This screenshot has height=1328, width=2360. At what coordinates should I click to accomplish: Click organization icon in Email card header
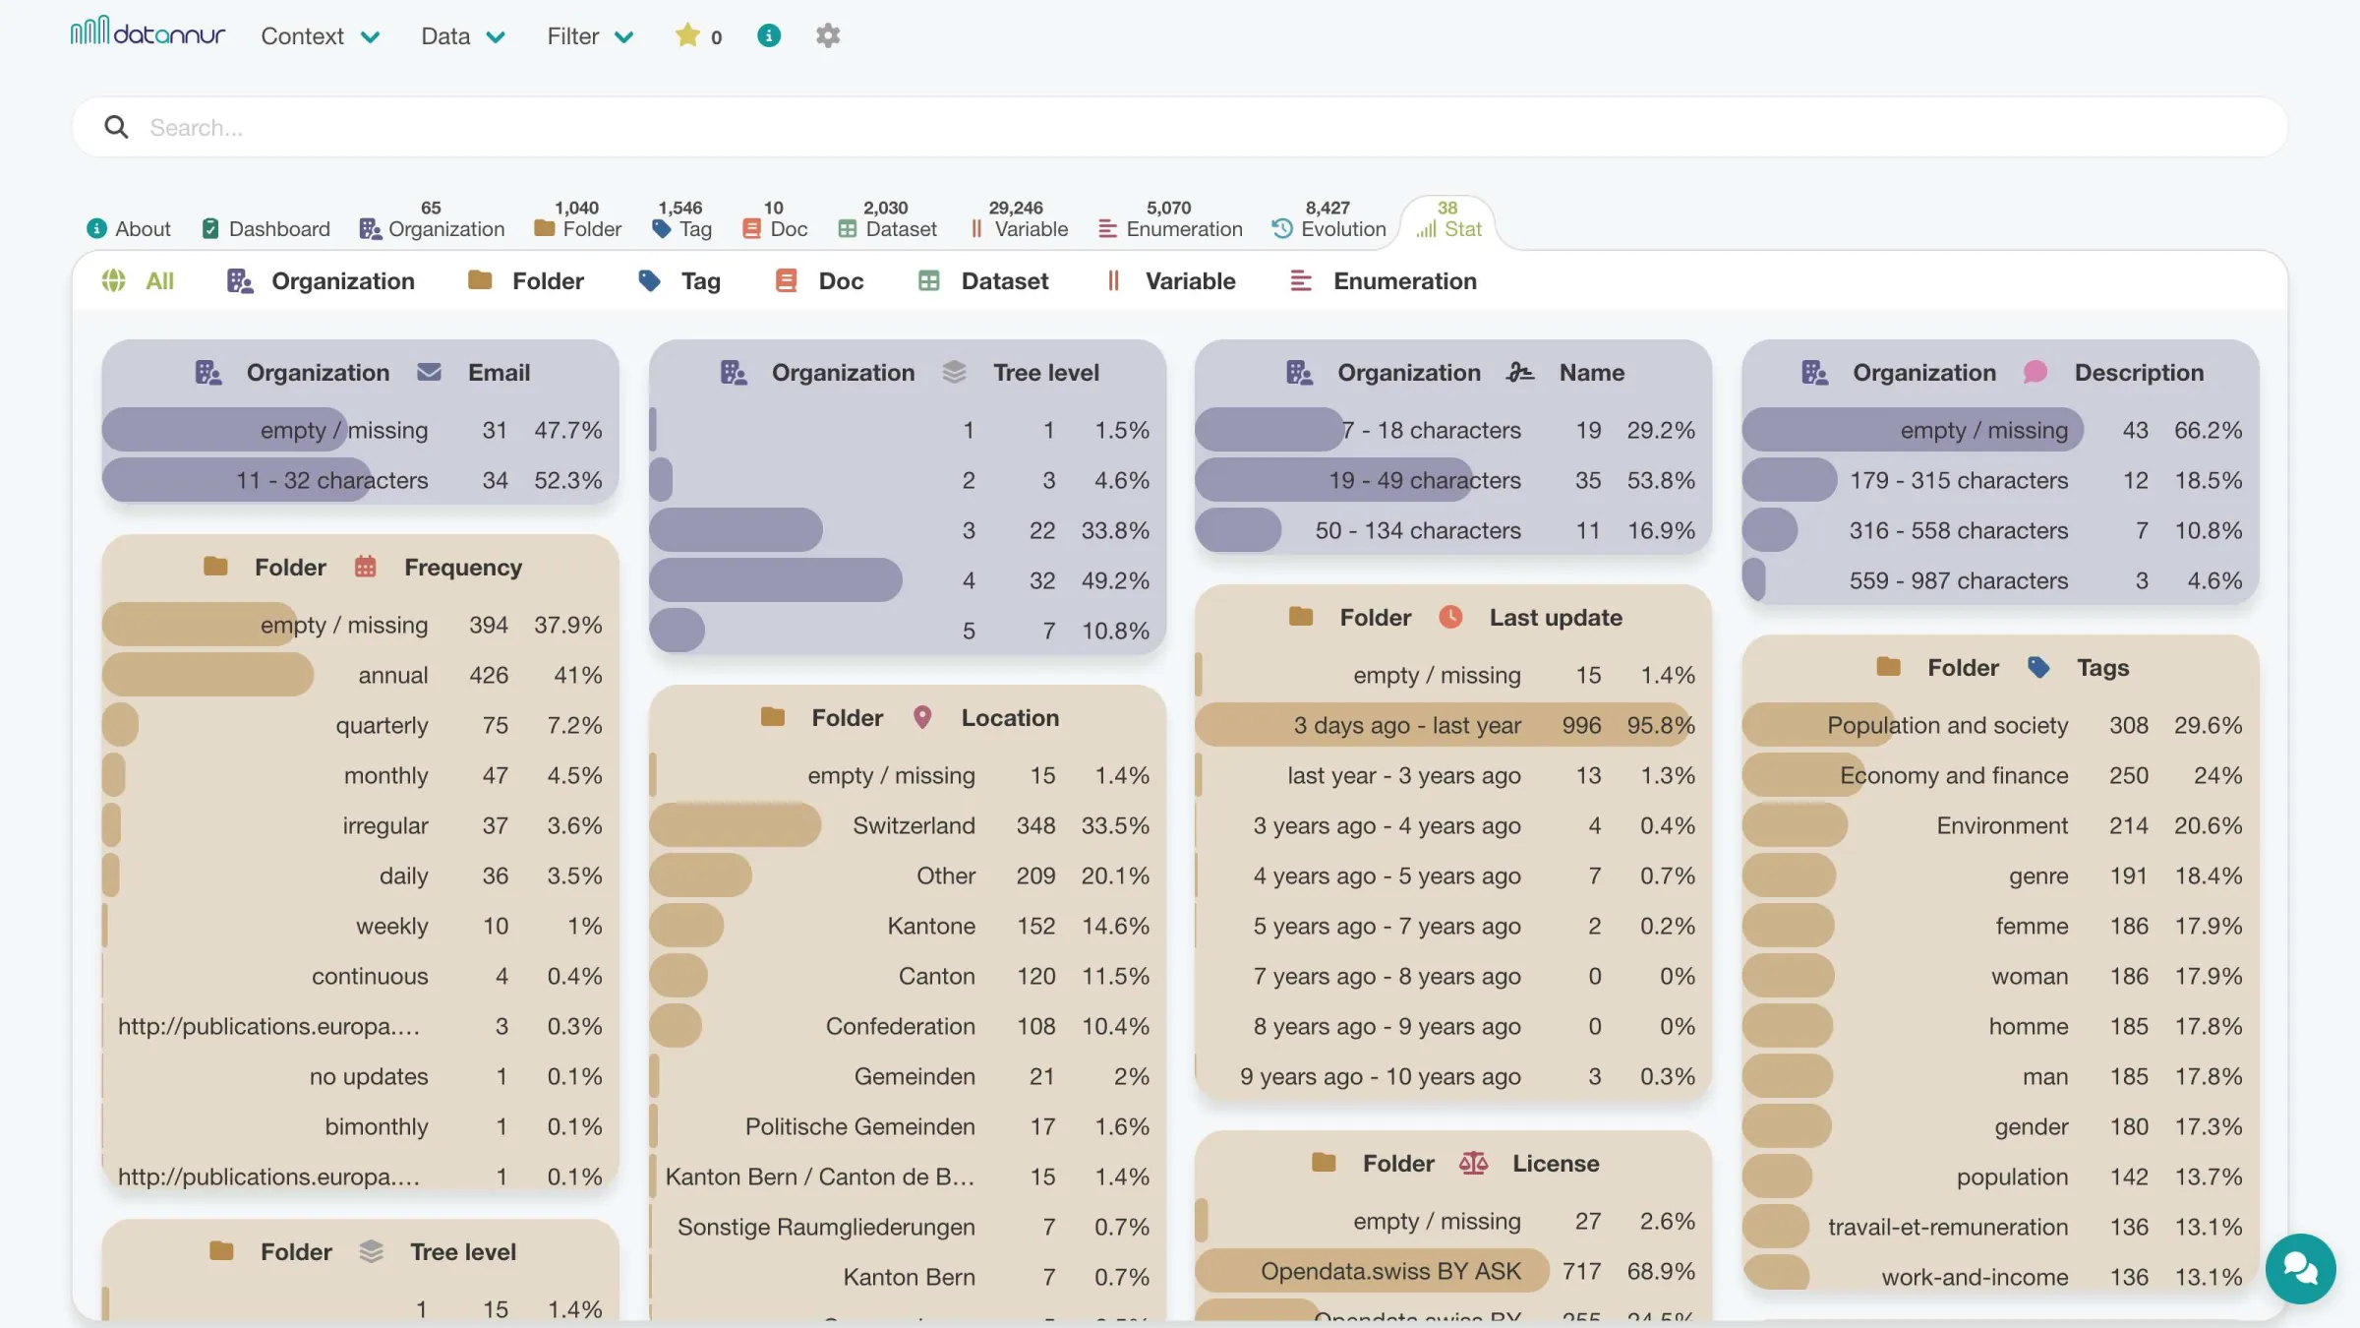(207, 373)
